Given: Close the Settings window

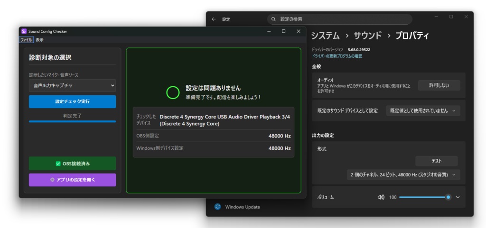Looking at the screenshot, I should click(x=466, y=17).
